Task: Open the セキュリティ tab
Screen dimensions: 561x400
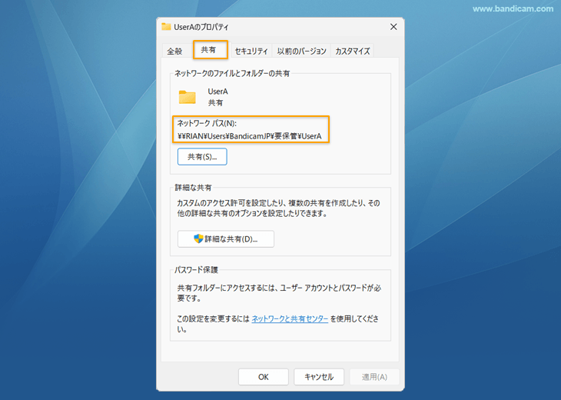Action: (251, 52)
